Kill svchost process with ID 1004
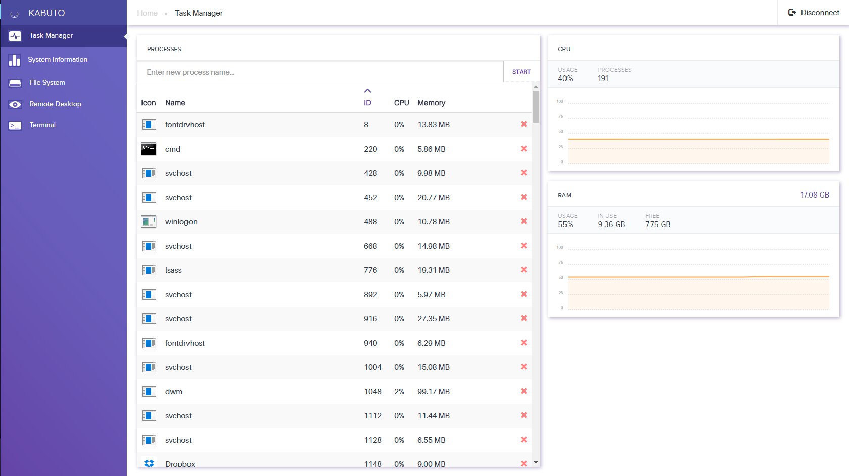849x476 pixels. click(524, 367)
